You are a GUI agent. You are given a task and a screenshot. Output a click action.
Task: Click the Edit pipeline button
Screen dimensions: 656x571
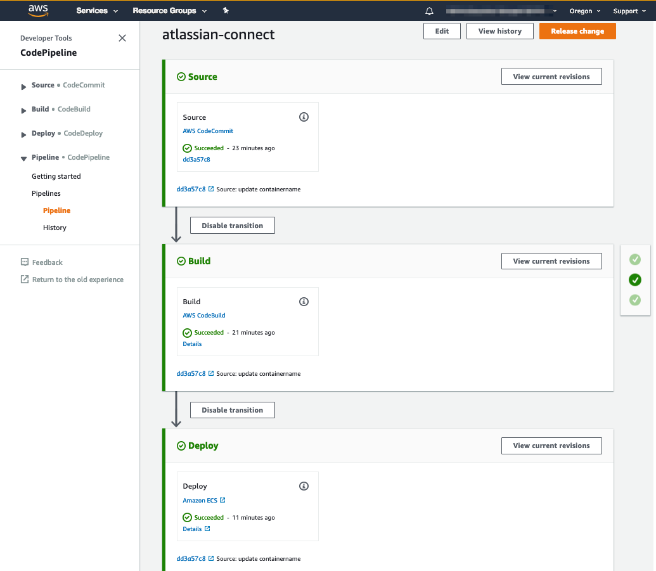click(442, 31)
